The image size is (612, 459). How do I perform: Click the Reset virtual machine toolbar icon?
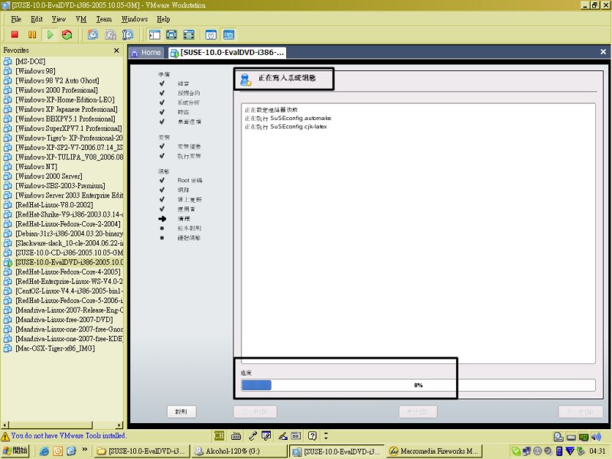(67, 34)
